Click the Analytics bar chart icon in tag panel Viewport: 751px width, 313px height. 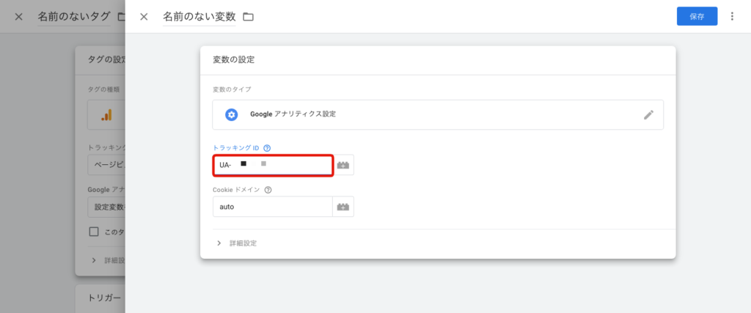[106, 115]
